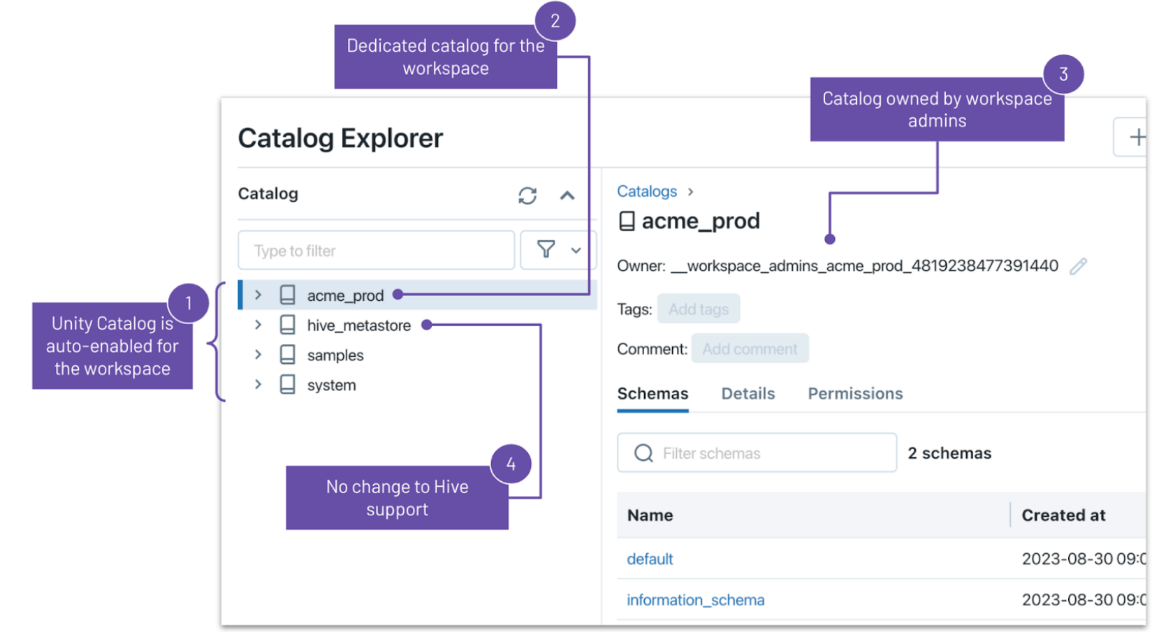Select the samples catalog book icon
The width and height of the screenshot is (1152, 632).
287,355
